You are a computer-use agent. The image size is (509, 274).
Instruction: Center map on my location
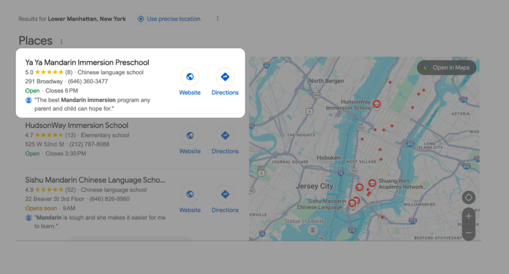click(x=469, y=198)
